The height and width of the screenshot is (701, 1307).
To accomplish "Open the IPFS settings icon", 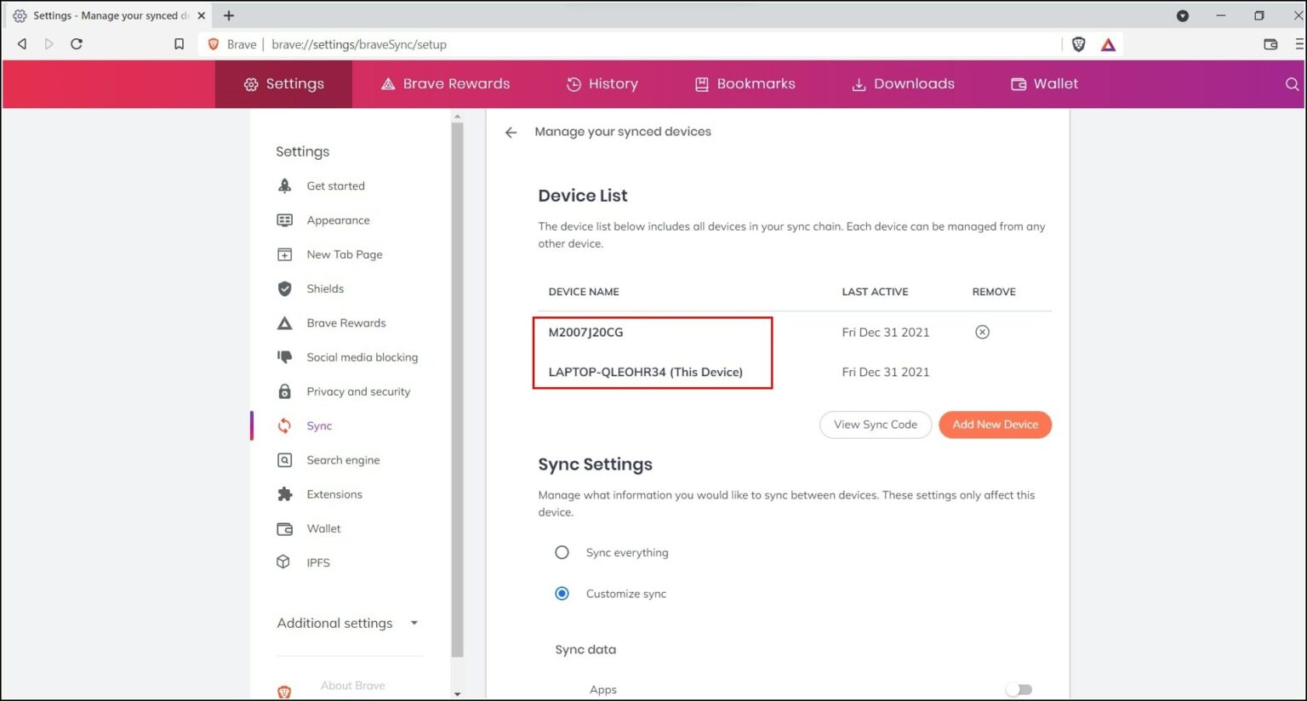I will (284, 562).
